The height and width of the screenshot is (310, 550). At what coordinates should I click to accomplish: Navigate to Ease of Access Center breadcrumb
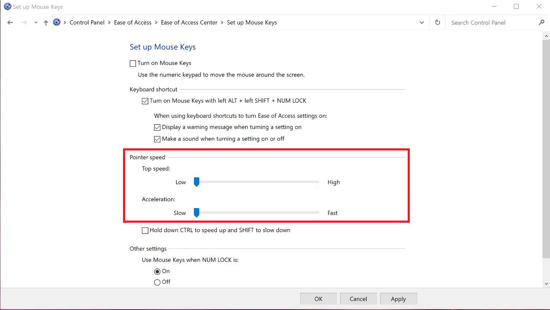tap(189, 23)
